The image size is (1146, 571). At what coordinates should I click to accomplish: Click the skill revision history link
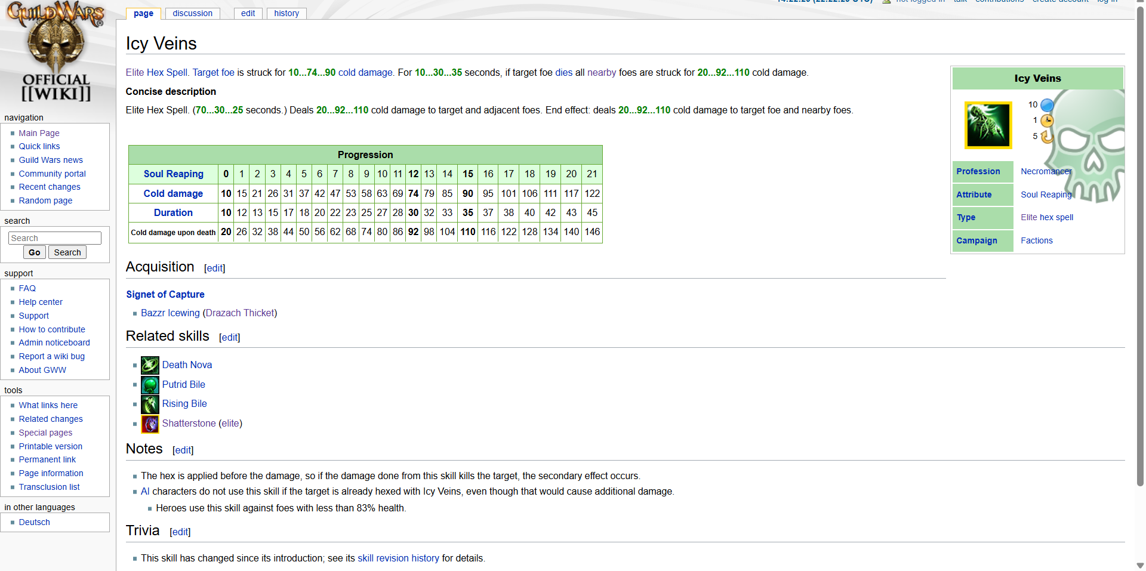(398, 558)
